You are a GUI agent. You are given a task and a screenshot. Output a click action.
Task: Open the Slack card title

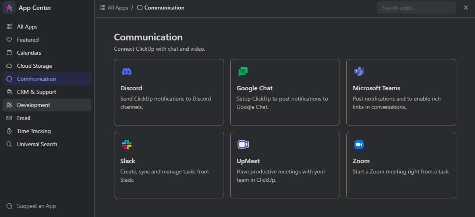(127, 161)
